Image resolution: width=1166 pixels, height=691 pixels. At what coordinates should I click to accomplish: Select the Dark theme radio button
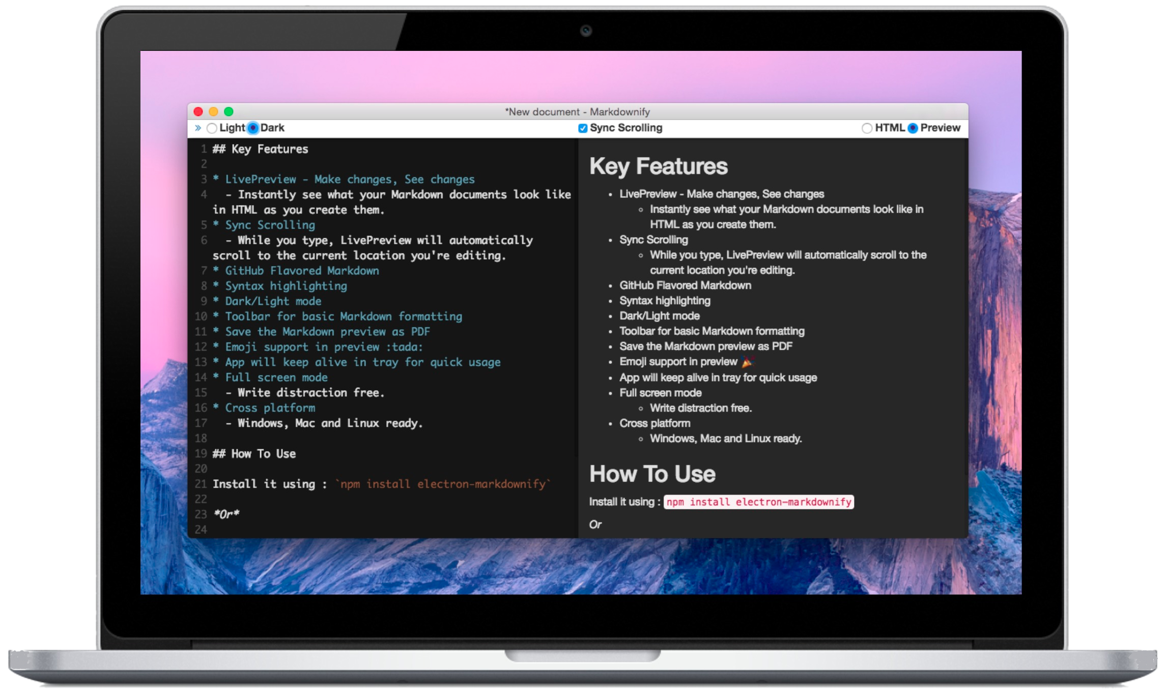[x=253, y=128]
